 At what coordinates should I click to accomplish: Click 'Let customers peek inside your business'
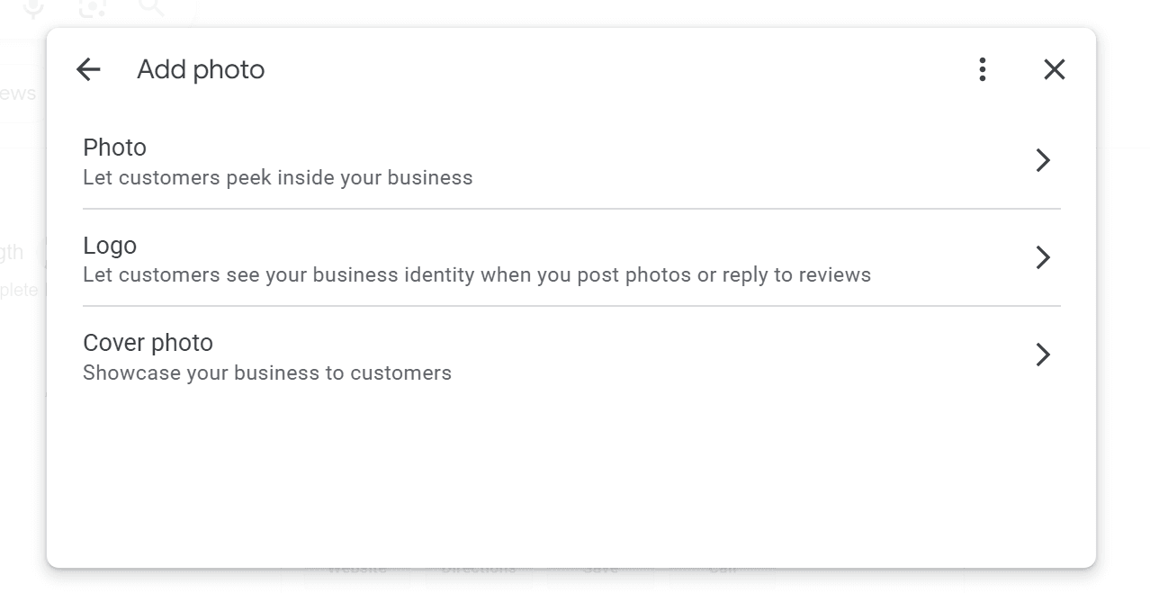[x=277, y=178]
